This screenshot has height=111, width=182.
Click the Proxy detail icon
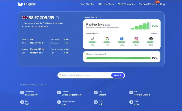[96, 102]
